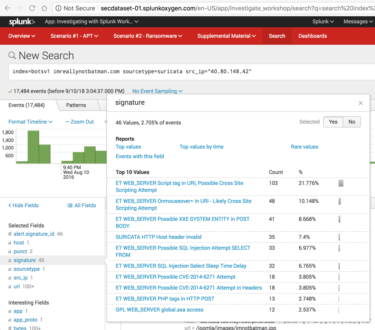Open the Splunk user menu
Image resolution: width=375 pixels, height=330 pixels.
click(323, 21)
